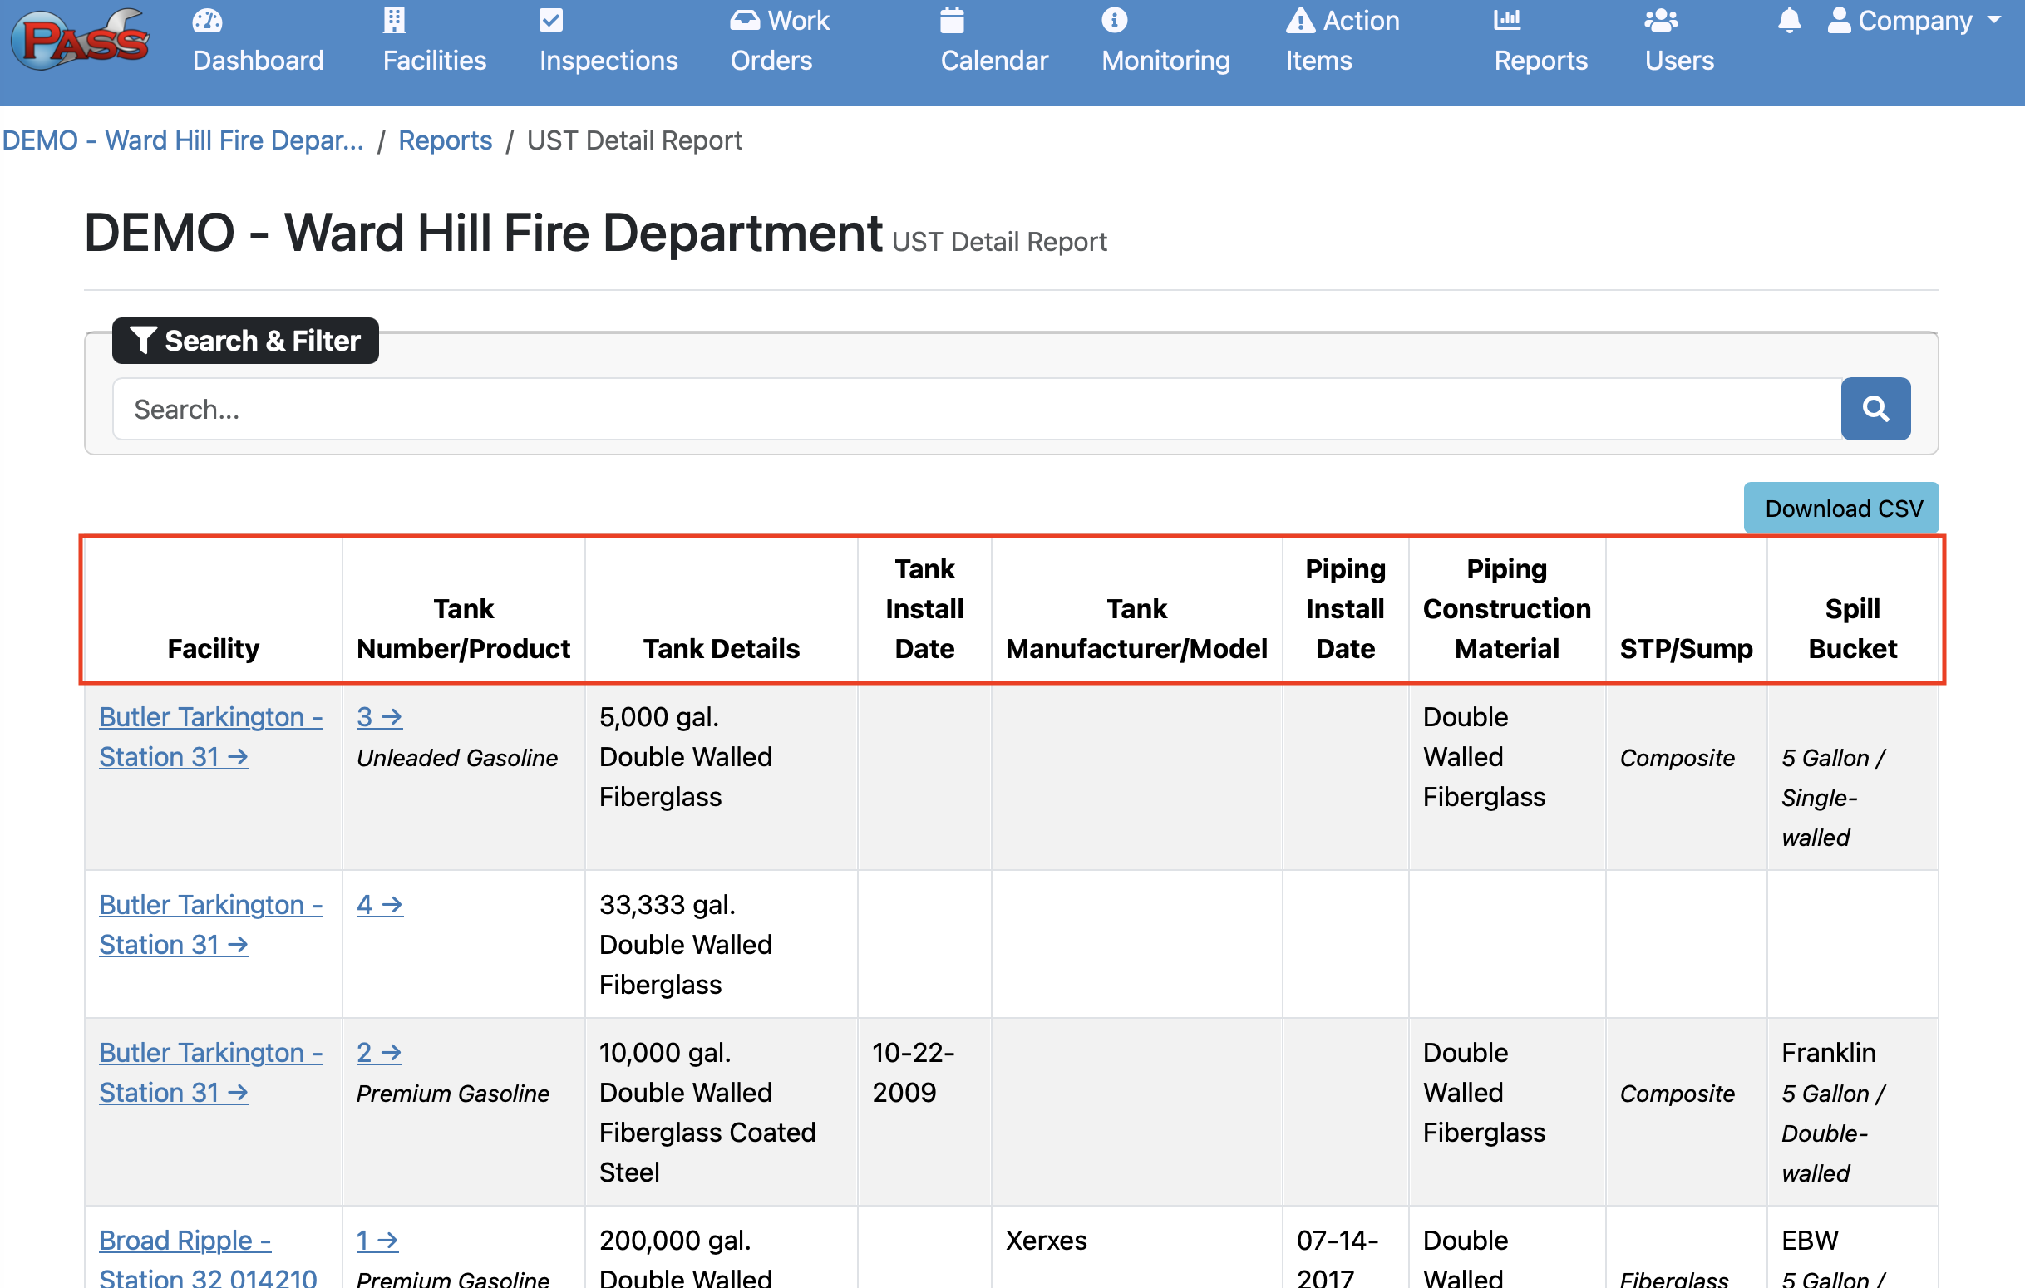Click the Inspections checkmark icon
This screenshot has height=1288, width=2025.
(x=551, y=19)
